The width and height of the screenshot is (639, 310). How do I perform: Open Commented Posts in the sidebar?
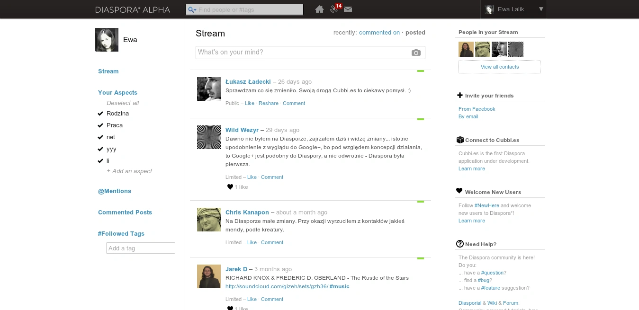click(x=125, y=213)
